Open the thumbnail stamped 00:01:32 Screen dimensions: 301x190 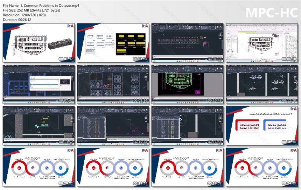pos(38,43)
